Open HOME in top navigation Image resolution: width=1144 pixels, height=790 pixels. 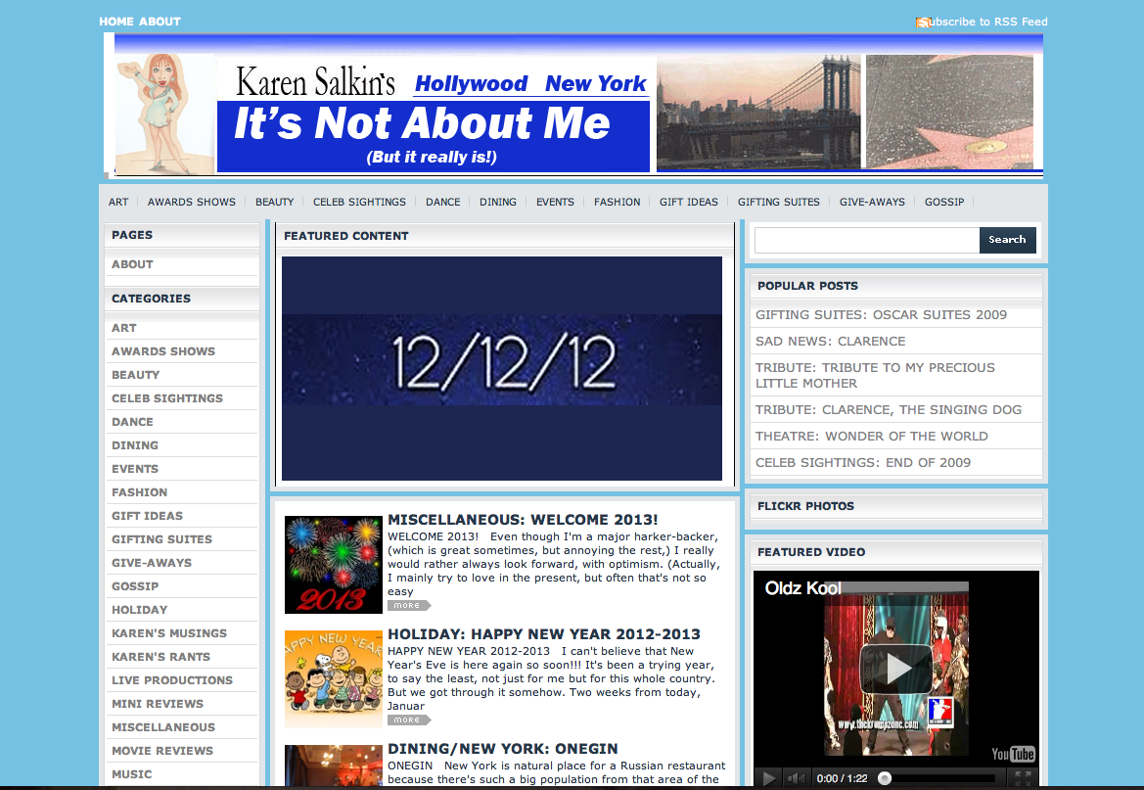click(x=116, y=22)
